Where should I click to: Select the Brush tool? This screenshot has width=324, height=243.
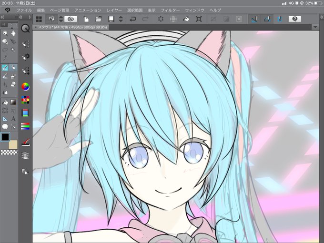click(x=5, y=76)
